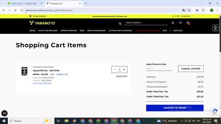Screen dimensions: 221x124
Task: Open the Windows Start menu
Action: pos(4,121)
